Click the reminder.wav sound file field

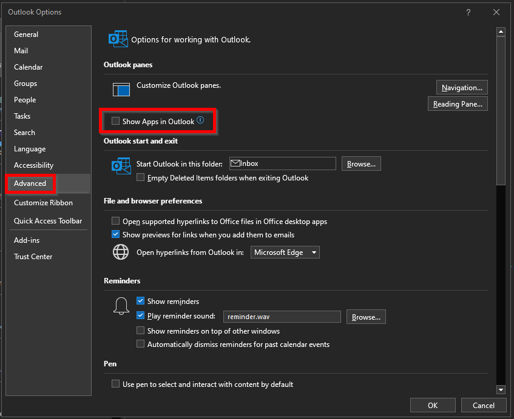click(282, 317)
